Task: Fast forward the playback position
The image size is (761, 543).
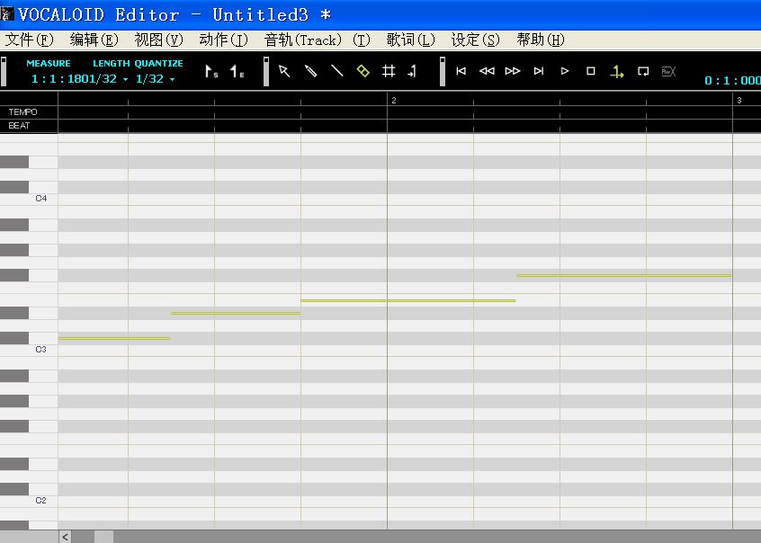Action: click(x=513, y=71)
